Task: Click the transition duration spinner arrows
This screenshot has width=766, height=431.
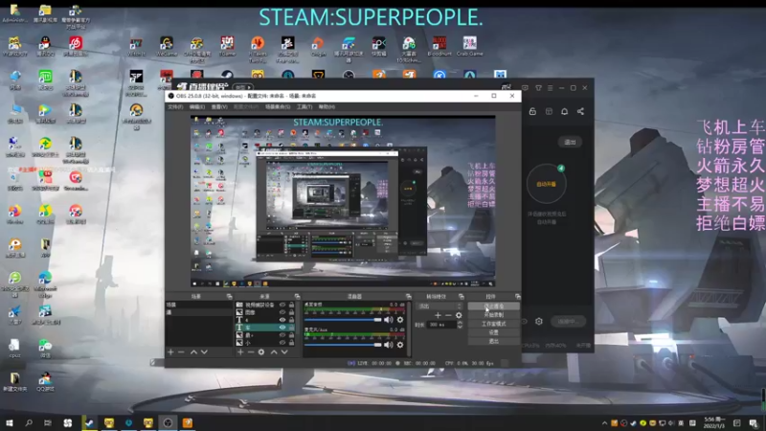Action: tap(460, 325)
